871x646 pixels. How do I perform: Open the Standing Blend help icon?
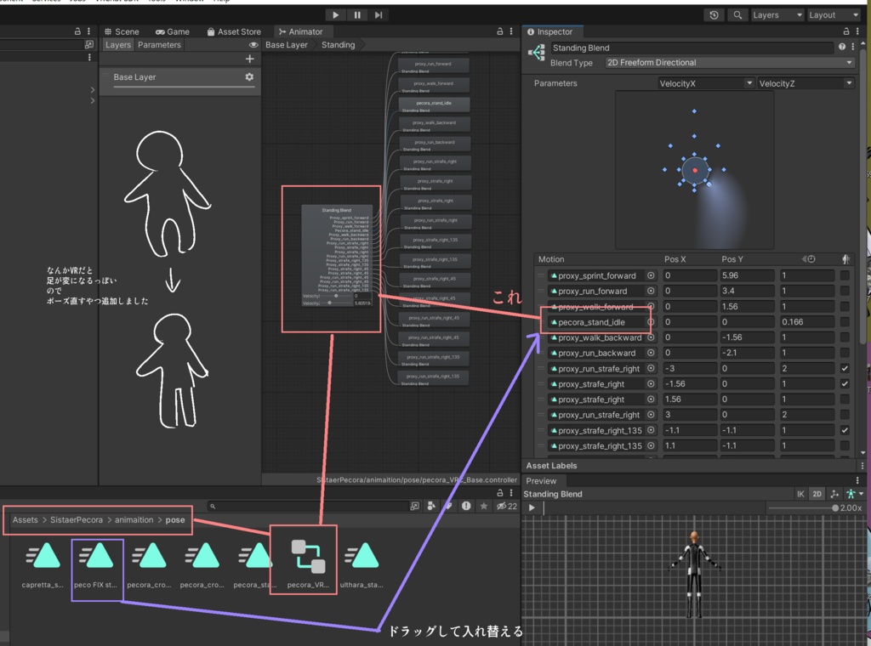(842, 47)
